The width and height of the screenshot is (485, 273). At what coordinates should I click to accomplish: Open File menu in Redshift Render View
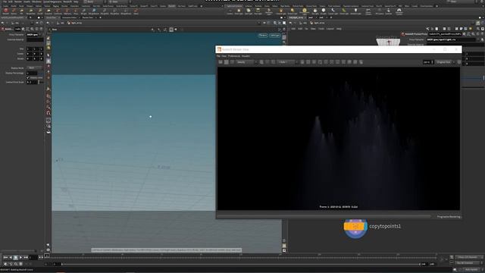[218, 56]
